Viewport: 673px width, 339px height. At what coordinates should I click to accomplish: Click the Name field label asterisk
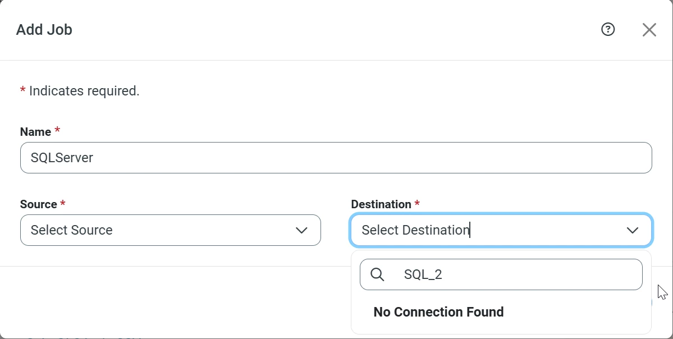(x=56, y=130)
